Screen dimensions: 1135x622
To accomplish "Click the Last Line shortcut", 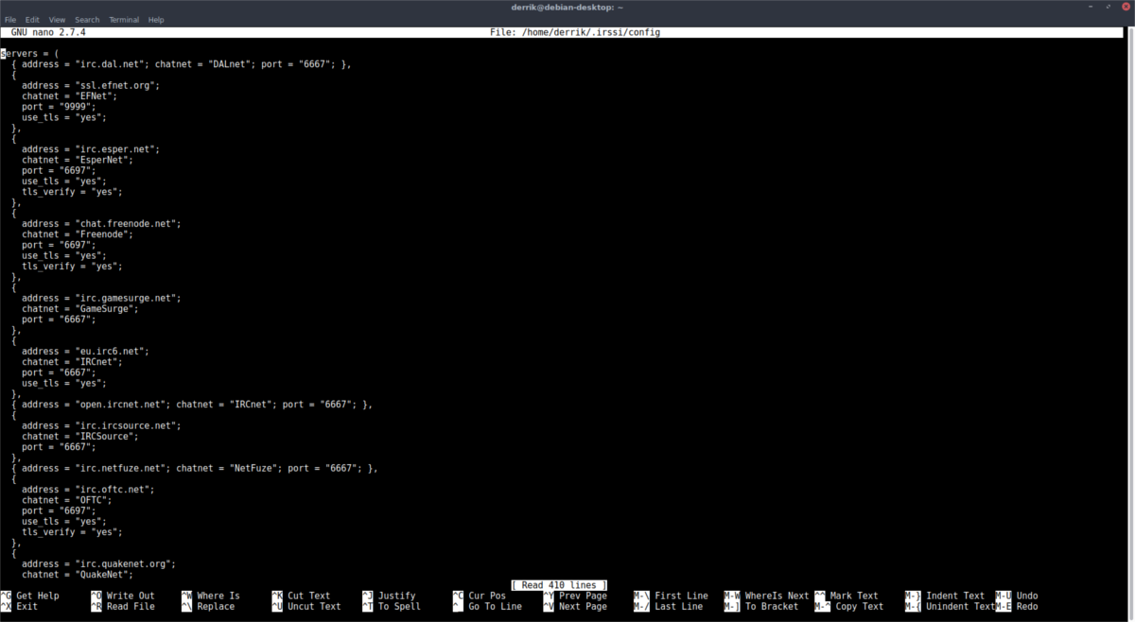I will [x=668, y=606].
